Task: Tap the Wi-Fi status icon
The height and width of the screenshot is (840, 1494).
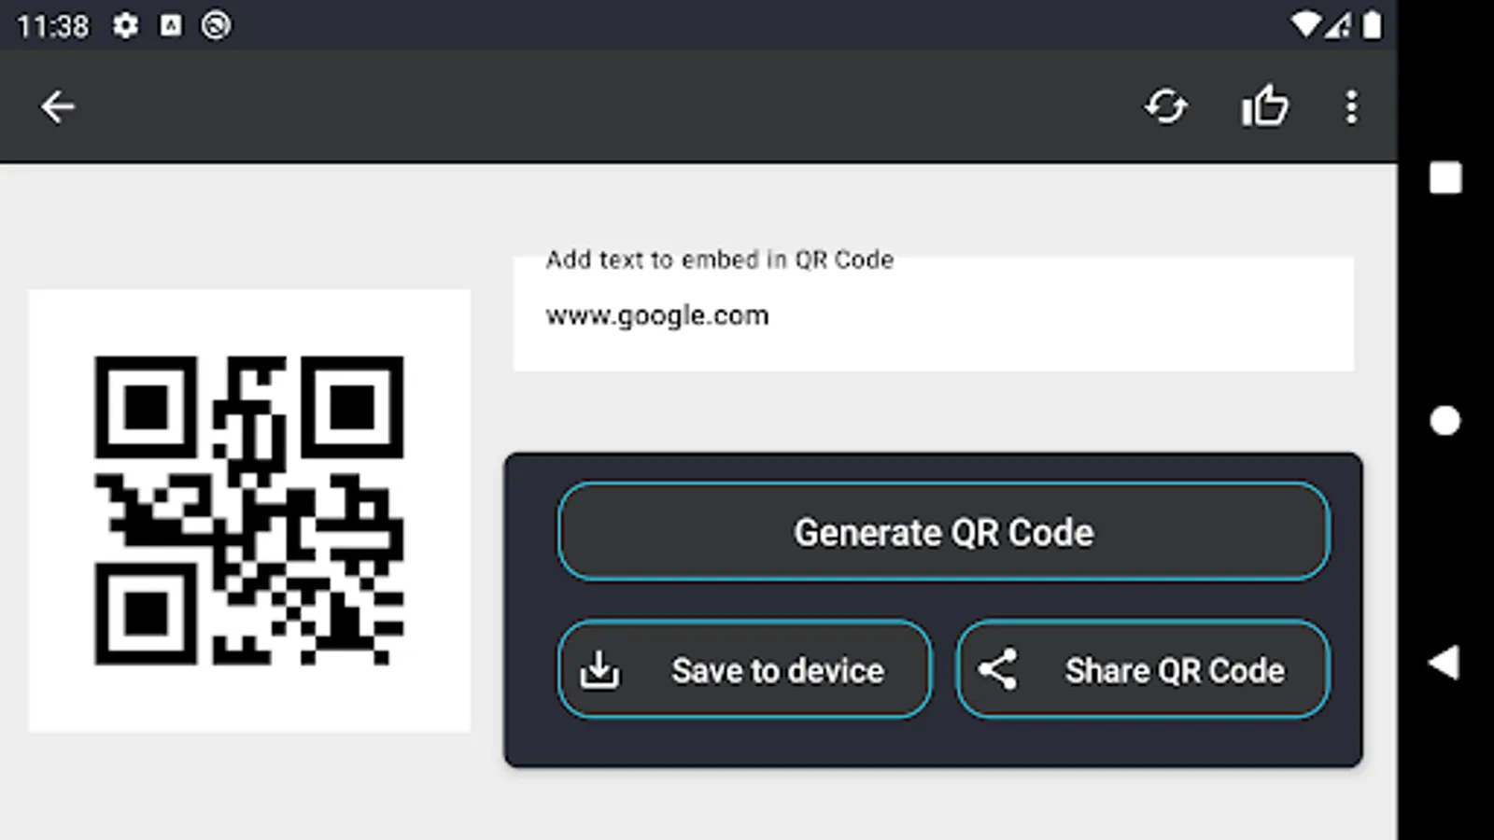Action: [x=1304, y=25]
